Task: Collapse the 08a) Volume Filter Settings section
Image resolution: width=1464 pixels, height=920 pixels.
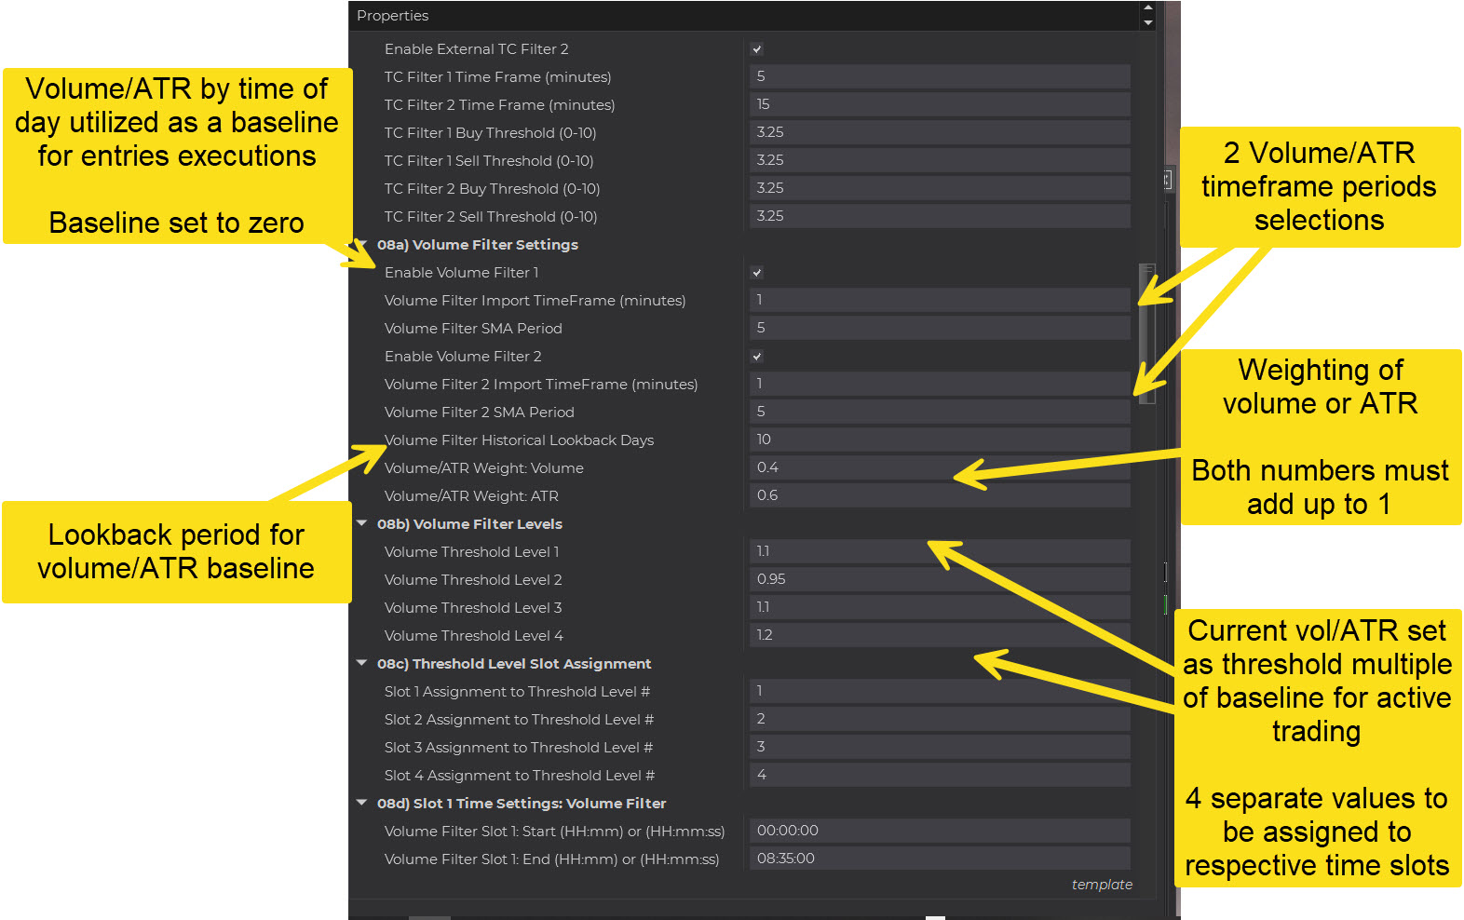Action: [x=362, y=244]
